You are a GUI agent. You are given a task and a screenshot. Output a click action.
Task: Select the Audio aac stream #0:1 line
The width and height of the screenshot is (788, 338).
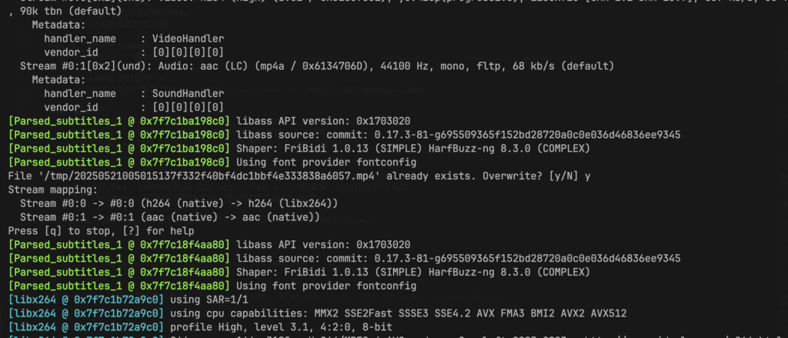point(317,66)
